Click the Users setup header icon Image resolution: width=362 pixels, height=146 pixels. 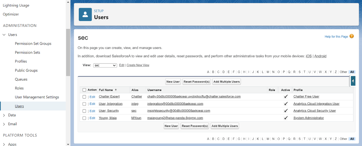tap(85, 14)
